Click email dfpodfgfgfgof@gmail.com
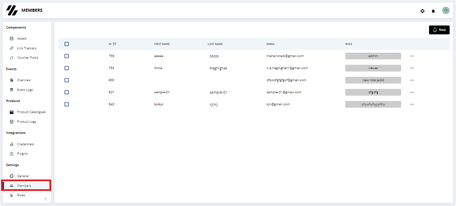456x206 pixels. pos(286,80)
